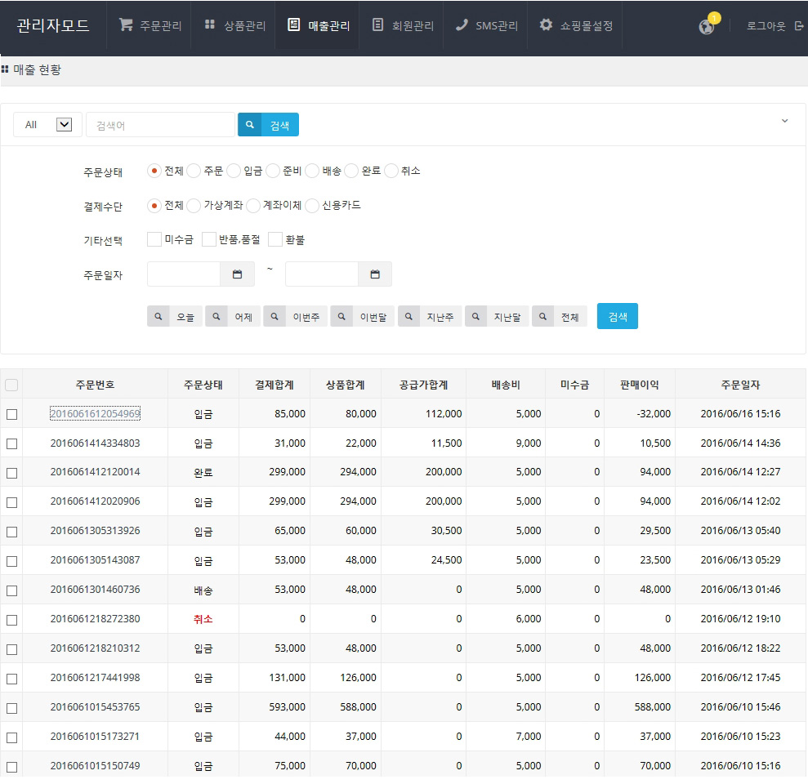Image resolution: width=808 pixels, height=784 pixels.
Task: Open the All search category dropdown
Action: click(47, 125)
